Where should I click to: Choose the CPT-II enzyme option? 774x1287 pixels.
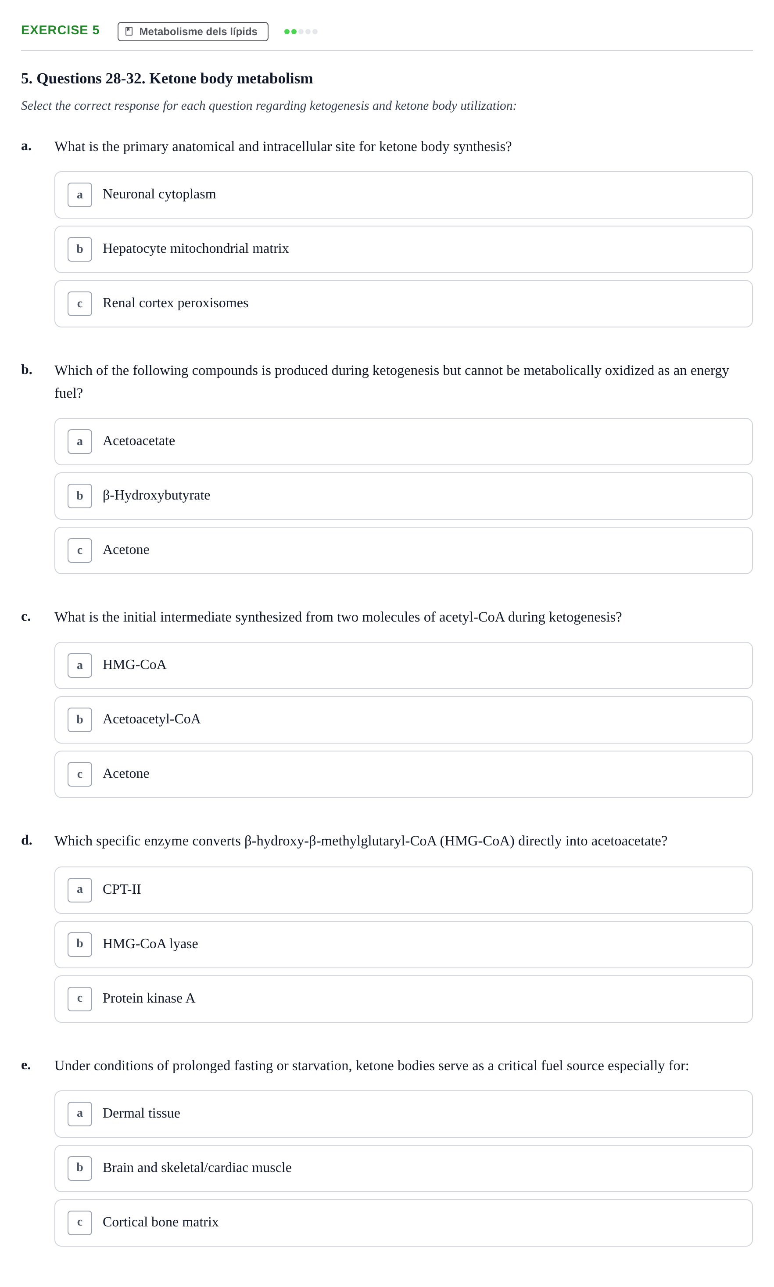click(x=403, y=890)
